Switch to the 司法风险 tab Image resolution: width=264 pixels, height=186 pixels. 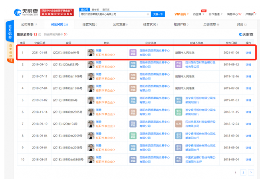click(59, 24)
